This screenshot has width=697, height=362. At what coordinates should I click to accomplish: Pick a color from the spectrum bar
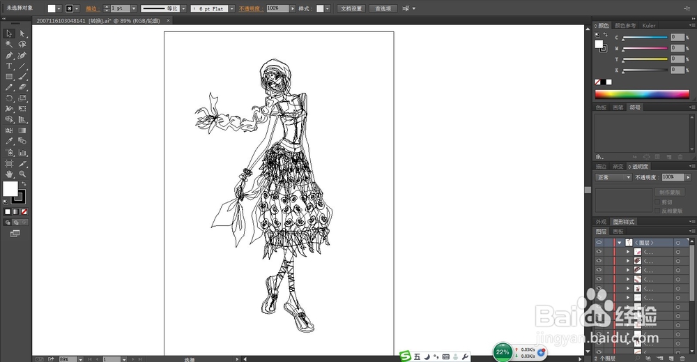click(x=643, y=94)
